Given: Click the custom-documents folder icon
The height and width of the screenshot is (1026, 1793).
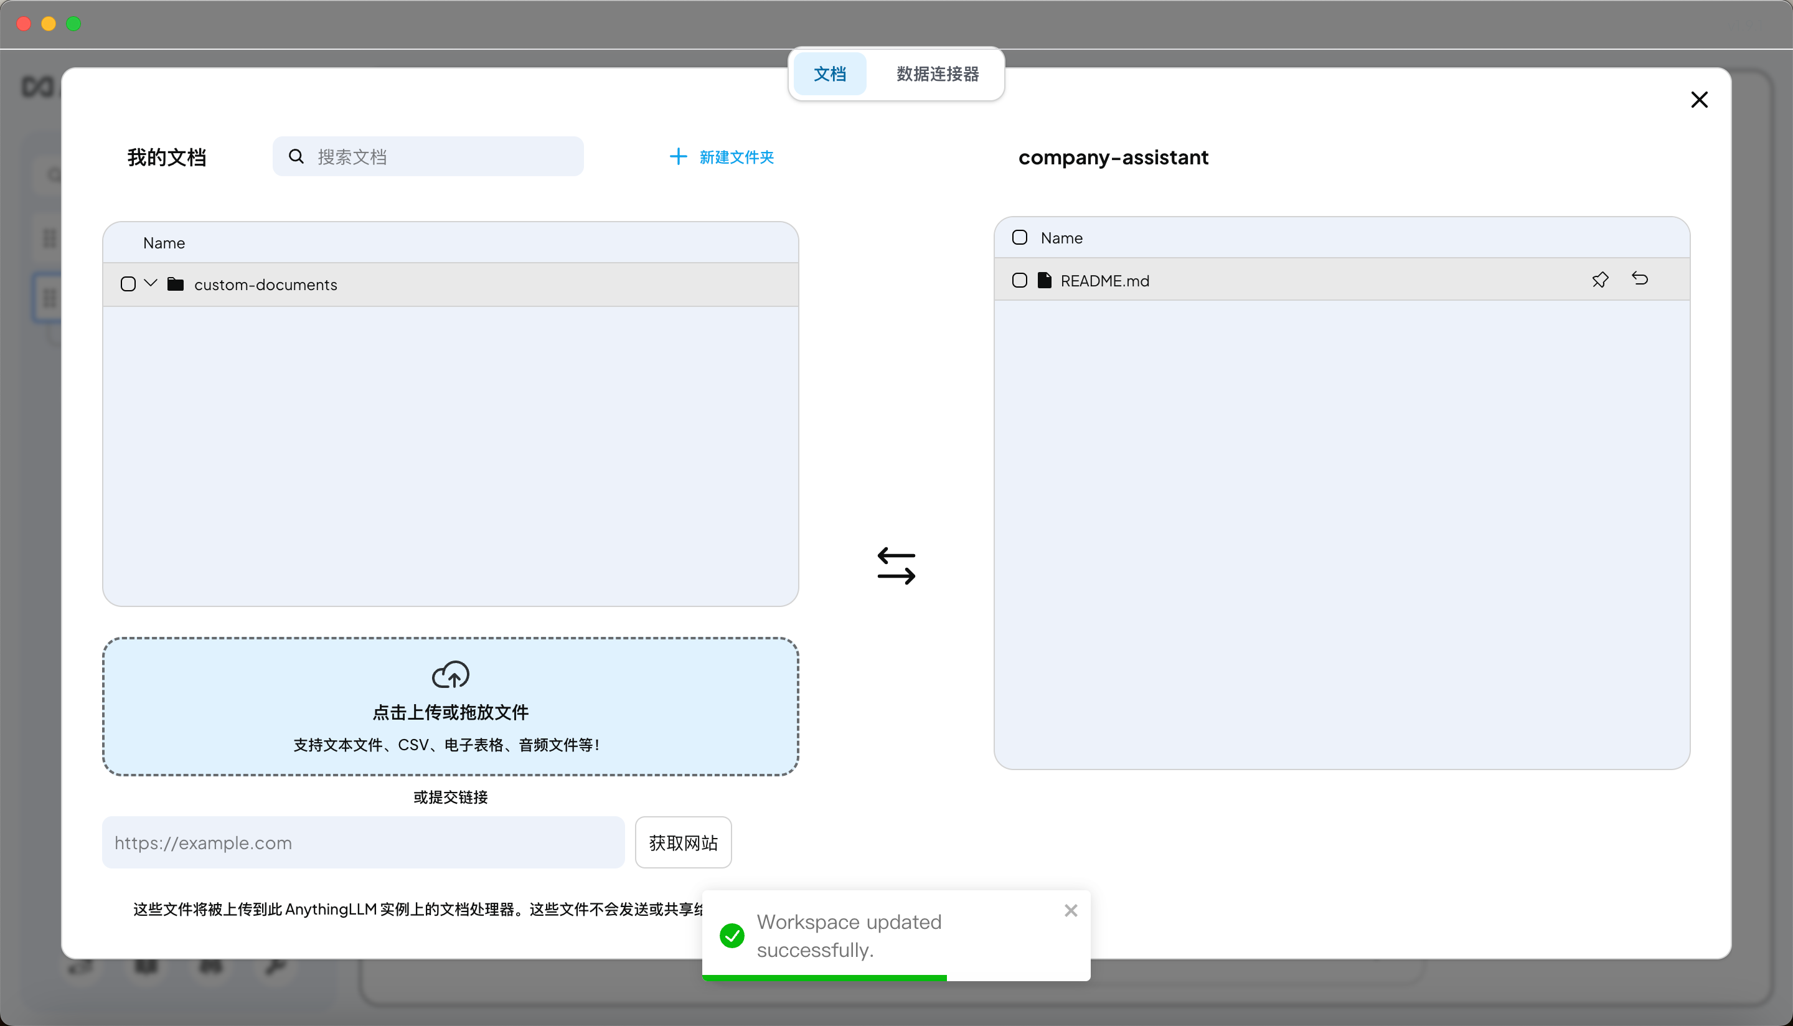Looking at the screenshot, I should [176, 284].
